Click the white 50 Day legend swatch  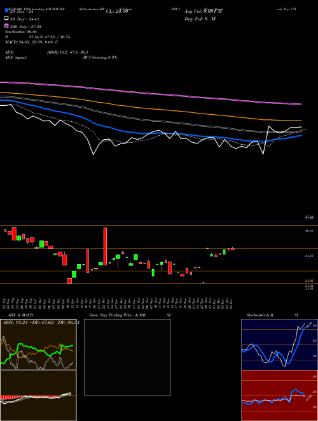point(7,18)
